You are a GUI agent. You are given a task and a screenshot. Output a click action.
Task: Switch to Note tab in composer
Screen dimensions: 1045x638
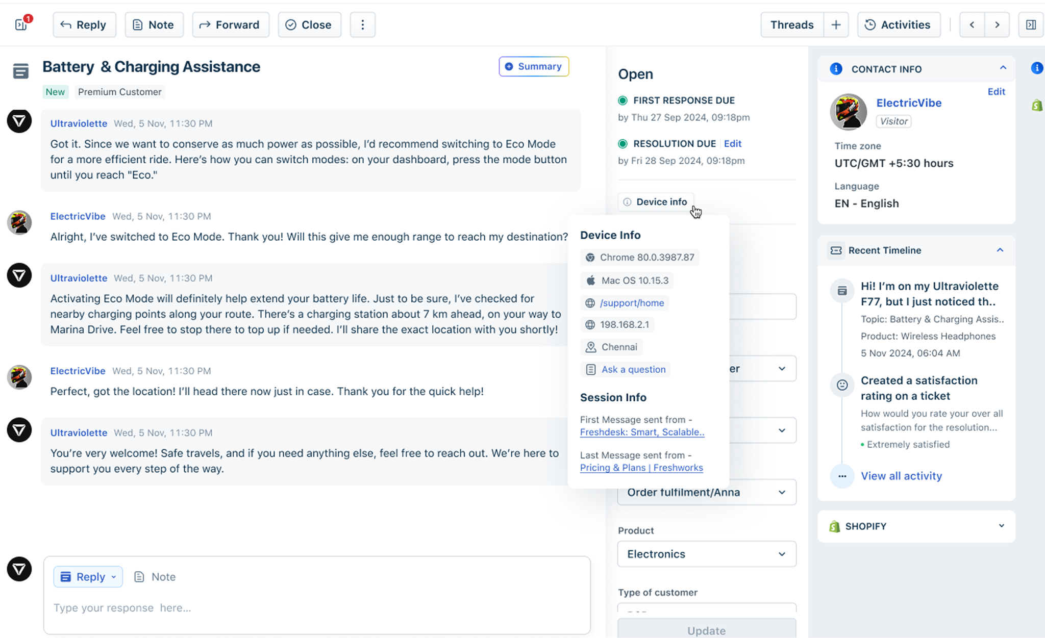(x=155, y=577)
